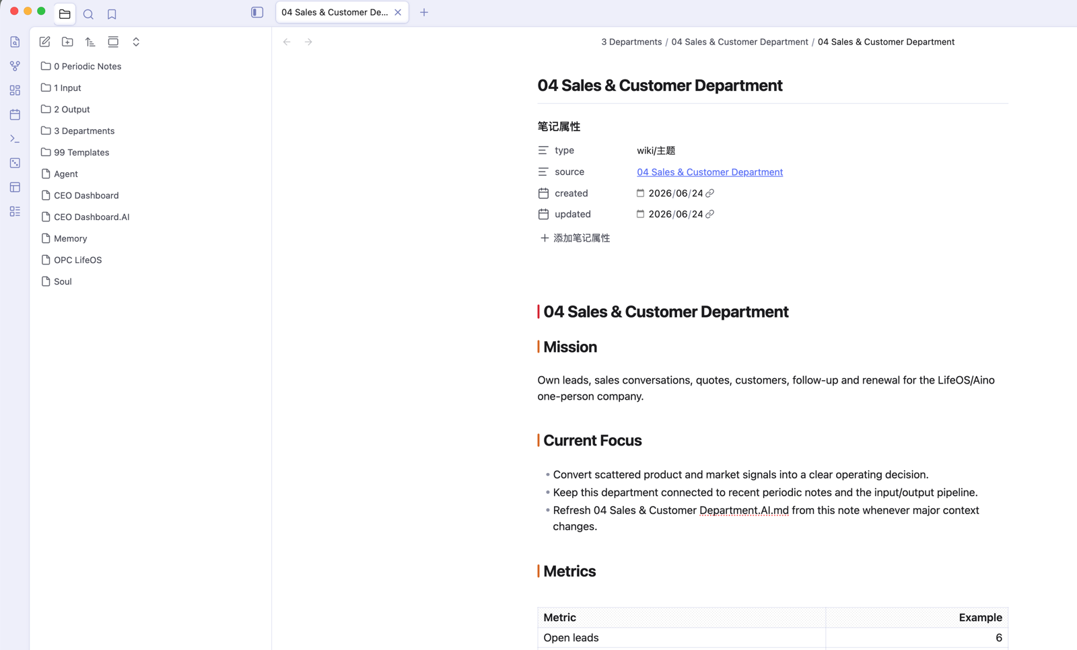
Task: Open graph view ribbon icon
Action: (15, 66)
